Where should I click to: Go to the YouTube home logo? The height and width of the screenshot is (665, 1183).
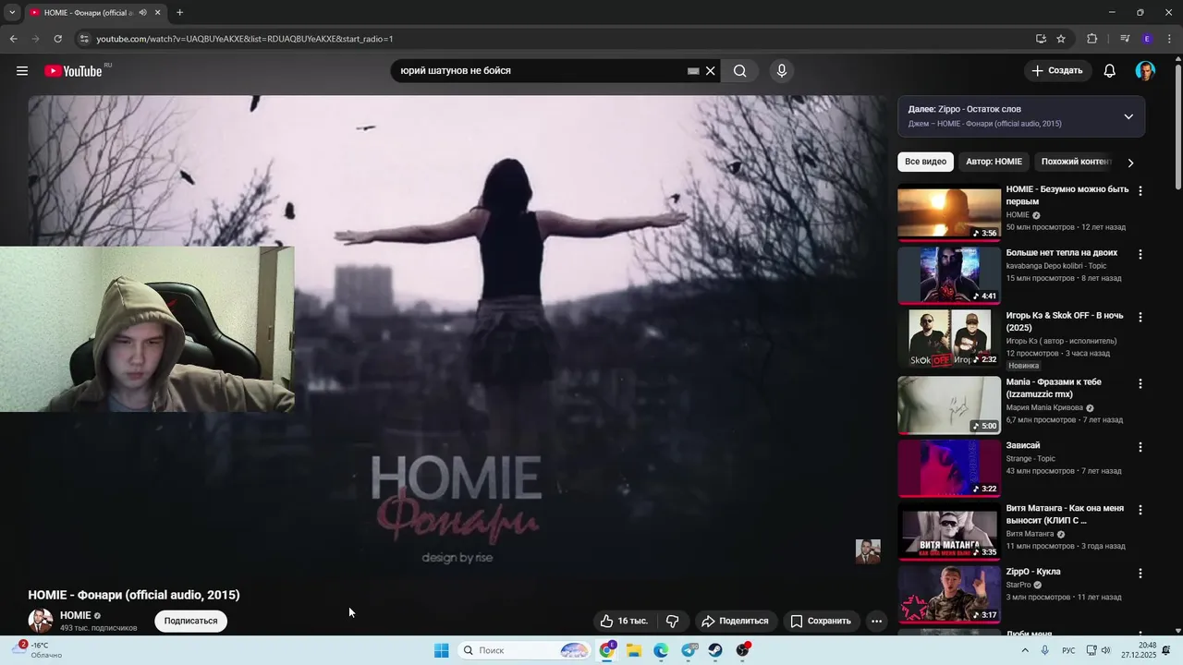coord(73,71)
